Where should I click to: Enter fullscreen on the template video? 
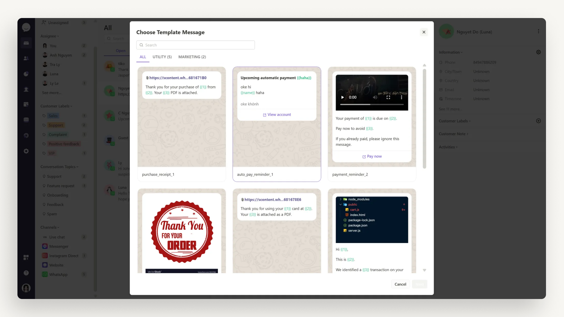388,97
